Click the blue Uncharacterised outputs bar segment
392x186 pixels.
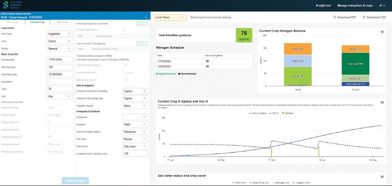tap(355, 84)
